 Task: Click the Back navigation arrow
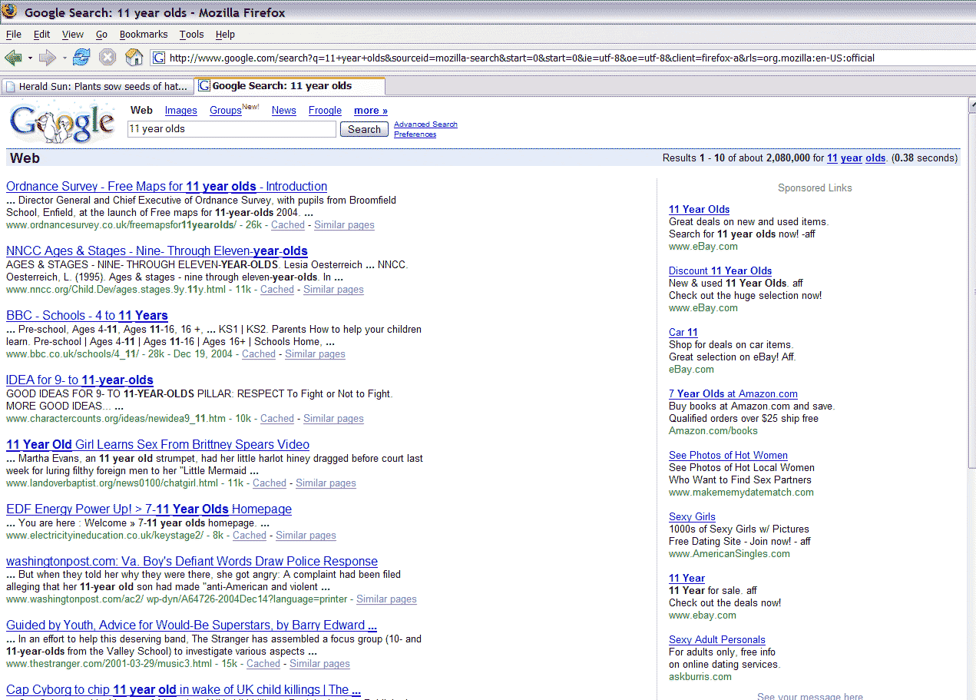tap(12, 58)
